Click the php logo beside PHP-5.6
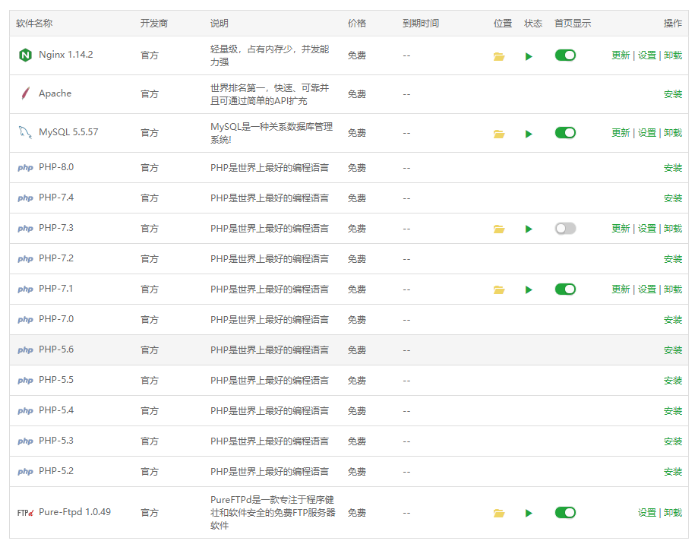695x544 pixels. point(25,349)
